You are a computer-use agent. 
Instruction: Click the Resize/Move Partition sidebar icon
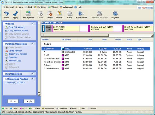click(7, 54)
